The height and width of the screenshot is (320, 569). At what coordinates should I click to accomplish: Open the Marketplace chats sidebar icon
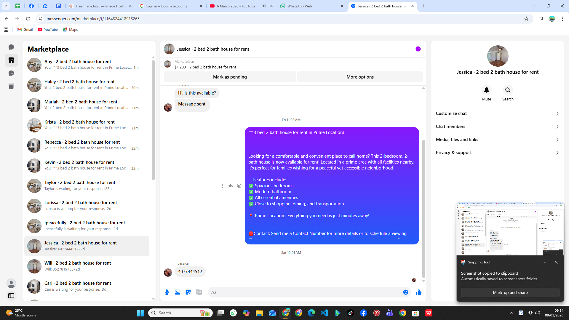coord(11,60)
